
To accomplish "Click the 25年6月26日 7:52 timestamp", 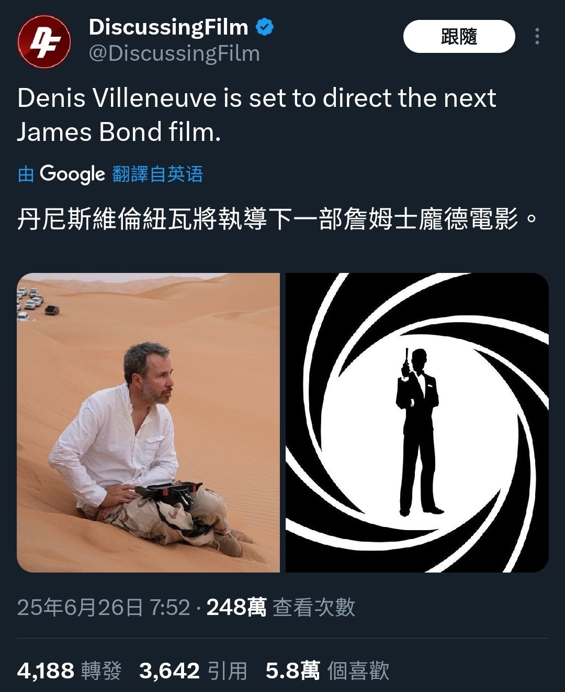I will pyautogui.click(x=104, y=607).
